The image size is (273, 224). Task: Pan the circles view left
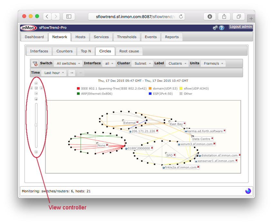point(31,88)
